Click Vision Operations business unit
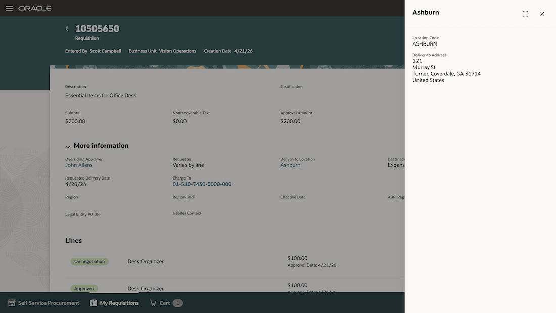 tap(177, 51)
